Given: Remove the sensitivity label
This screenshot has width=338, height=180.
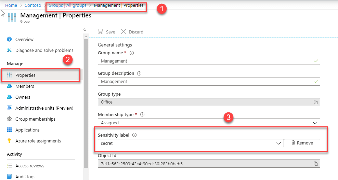Looking at the screenshot, I should pyautogui.click(x=302, y=143).
